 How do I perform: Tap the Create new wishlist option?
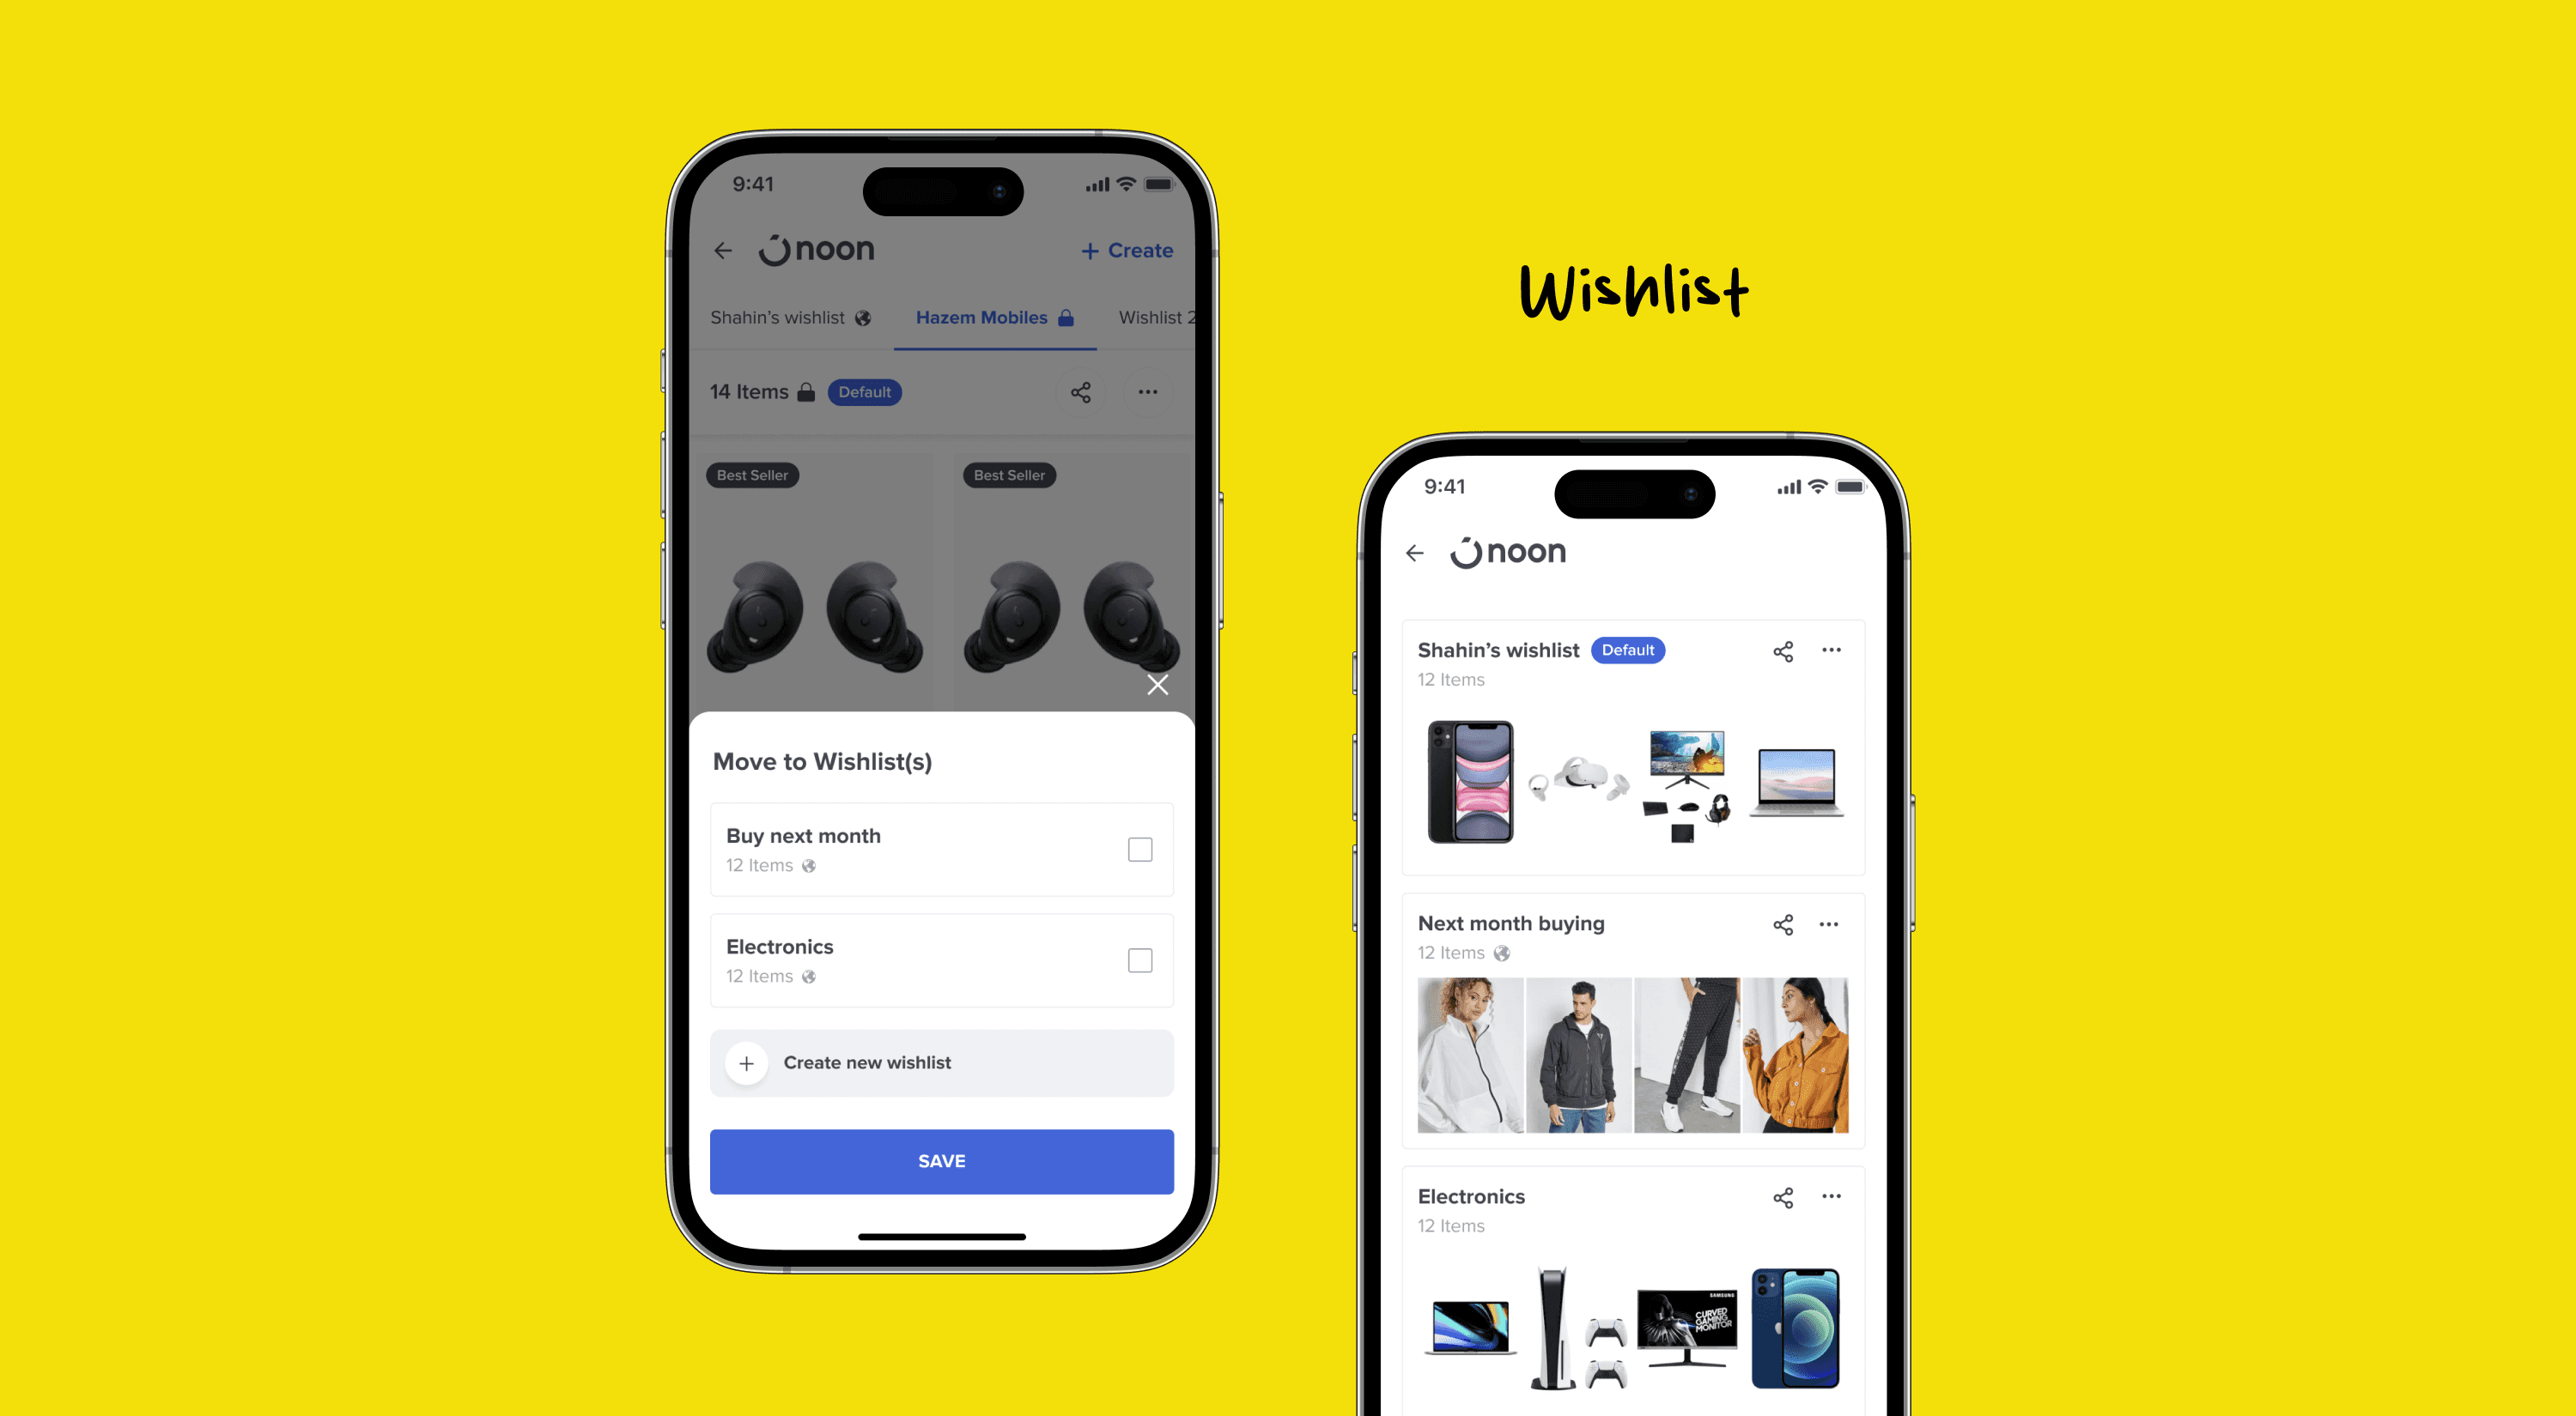(x=942, y=1060)
